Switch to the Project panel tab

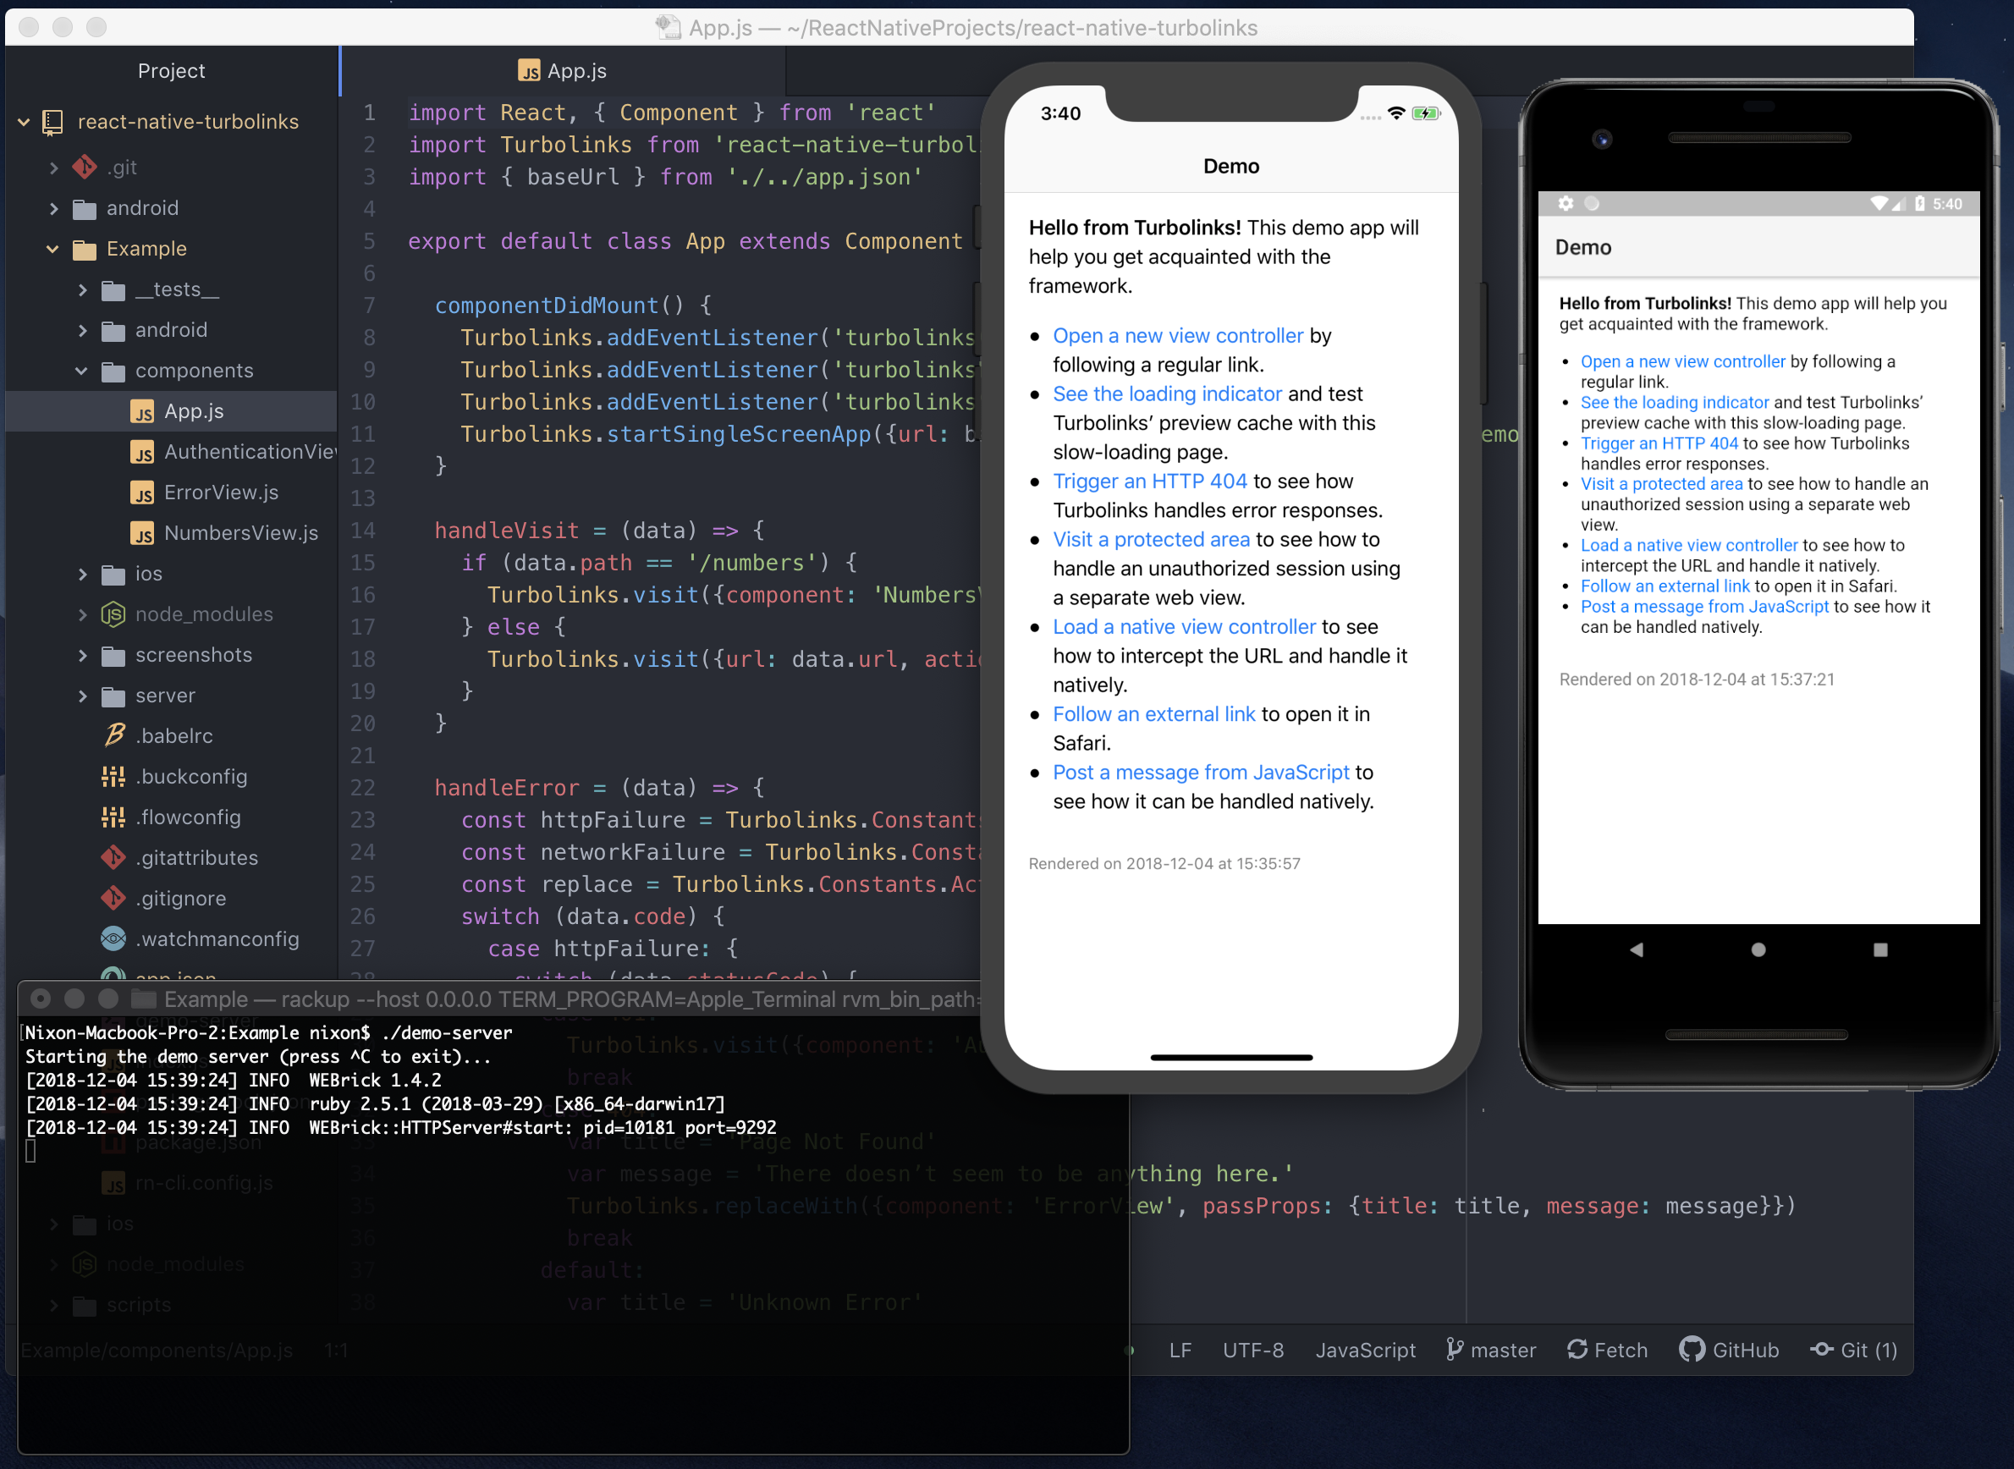(171, 71)
